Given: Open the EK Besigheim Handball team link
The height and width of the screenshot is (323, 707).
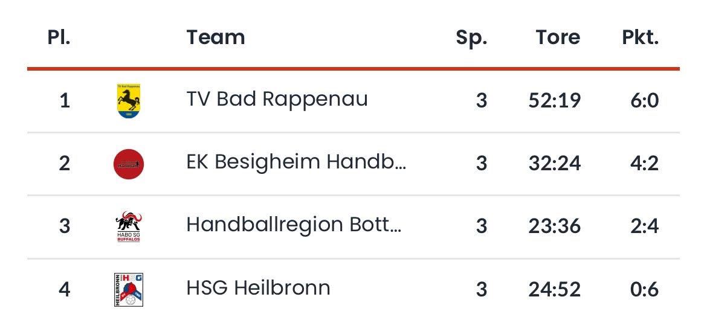Looking at the screenshot, I should [x=296, y=162].
